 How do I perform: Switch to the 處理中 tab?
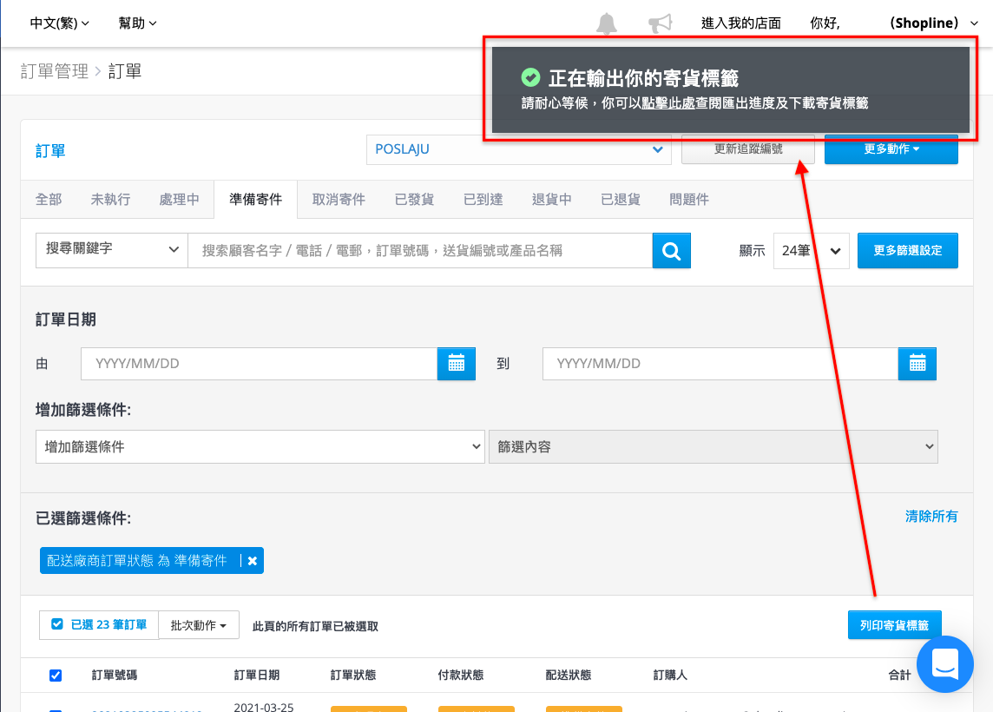[x=179, y=200]
